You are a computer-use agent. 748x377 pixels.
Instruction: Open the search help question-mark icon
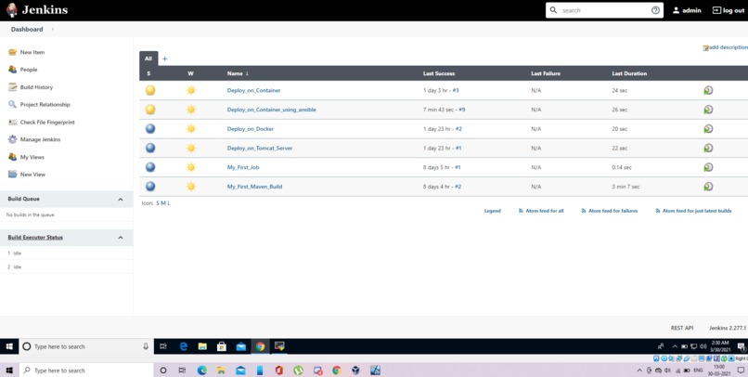tap(655, 10)
